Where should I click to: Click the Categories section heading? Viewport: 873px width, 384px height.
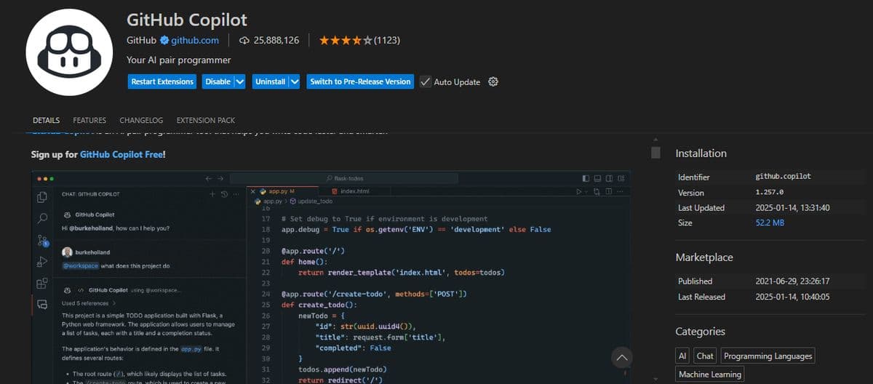(700, 332)
